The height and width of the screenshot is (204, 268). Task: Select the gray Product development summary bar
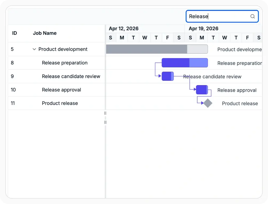pyautogui.click(x=157, y=49)
